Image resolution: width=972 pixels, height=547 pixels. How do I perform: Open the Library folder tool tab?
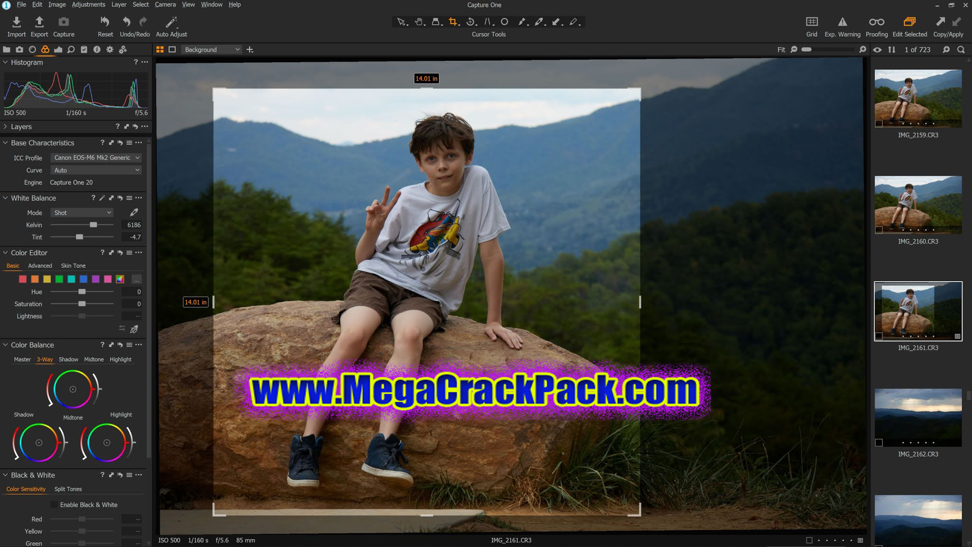7,49
